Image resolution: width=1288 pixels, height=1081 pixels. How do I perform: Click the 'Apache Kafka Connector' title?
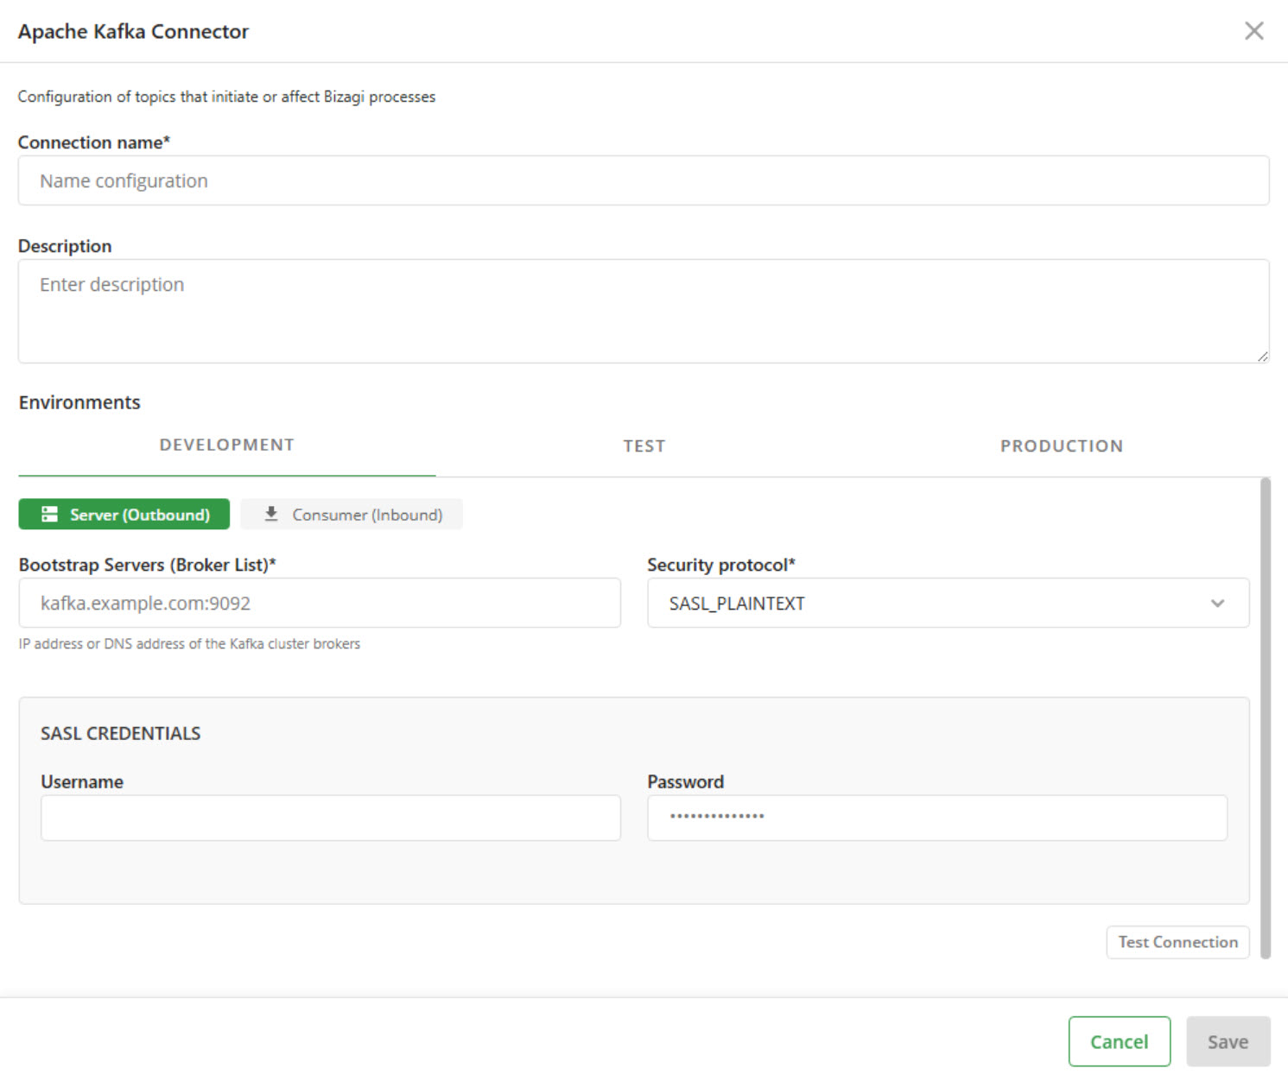(133, 31)
